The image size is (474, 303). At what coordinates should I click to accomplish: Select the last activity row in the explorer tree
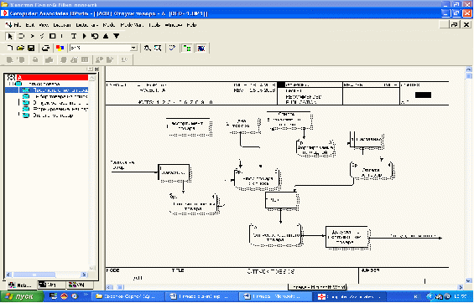[53, 116]
